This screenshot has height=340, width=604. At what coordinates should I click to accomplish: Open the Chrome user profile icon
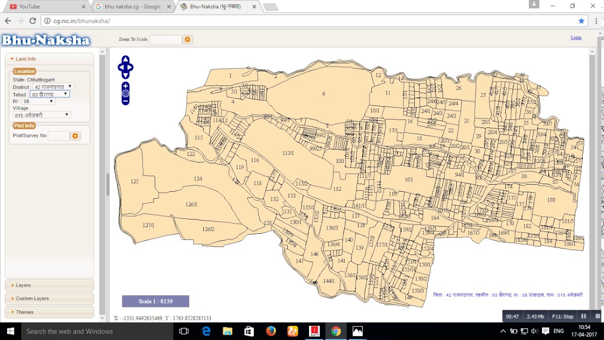coord(534,4)
